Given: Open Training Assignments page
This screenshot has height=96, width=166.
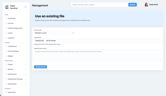Looking at the screenshot, I should pos(15,28).
